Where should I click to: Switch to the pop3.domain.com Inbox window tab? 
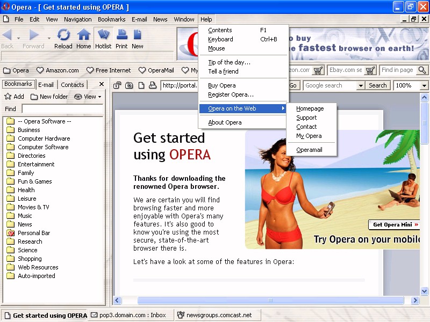[x=128, y=315]
